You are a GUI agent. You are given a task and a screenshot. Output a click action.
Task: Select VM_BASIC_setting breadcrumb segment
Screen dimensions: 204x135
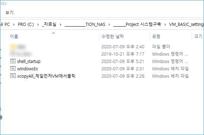click(x=186, y=24)
